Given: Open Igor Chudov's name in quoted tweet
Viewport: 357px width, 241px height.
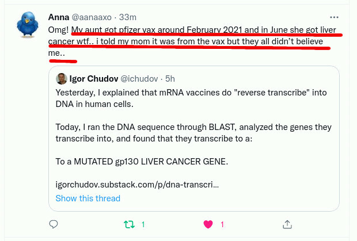Looking at the screenshot, I should [94, 79].
